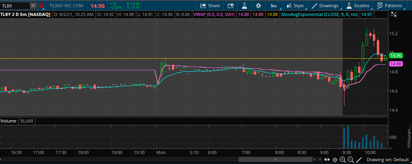The height and width of the screenshot is (164, 412).
Task: Click the yellow 14.88 VWAP value
Action: [x=272, y=14]
